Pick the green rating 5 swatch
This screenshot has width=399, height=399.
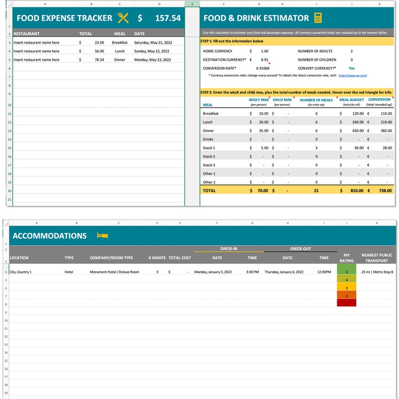[346, 272]
